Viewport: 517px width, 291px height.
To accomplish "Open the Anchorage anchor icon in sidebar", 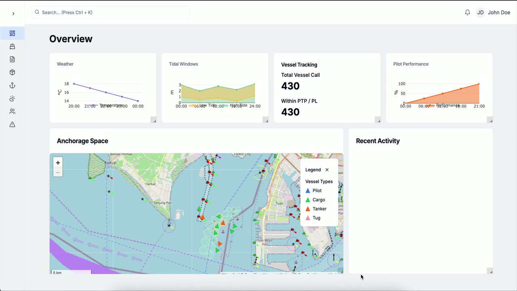I will tap(12, 85).
